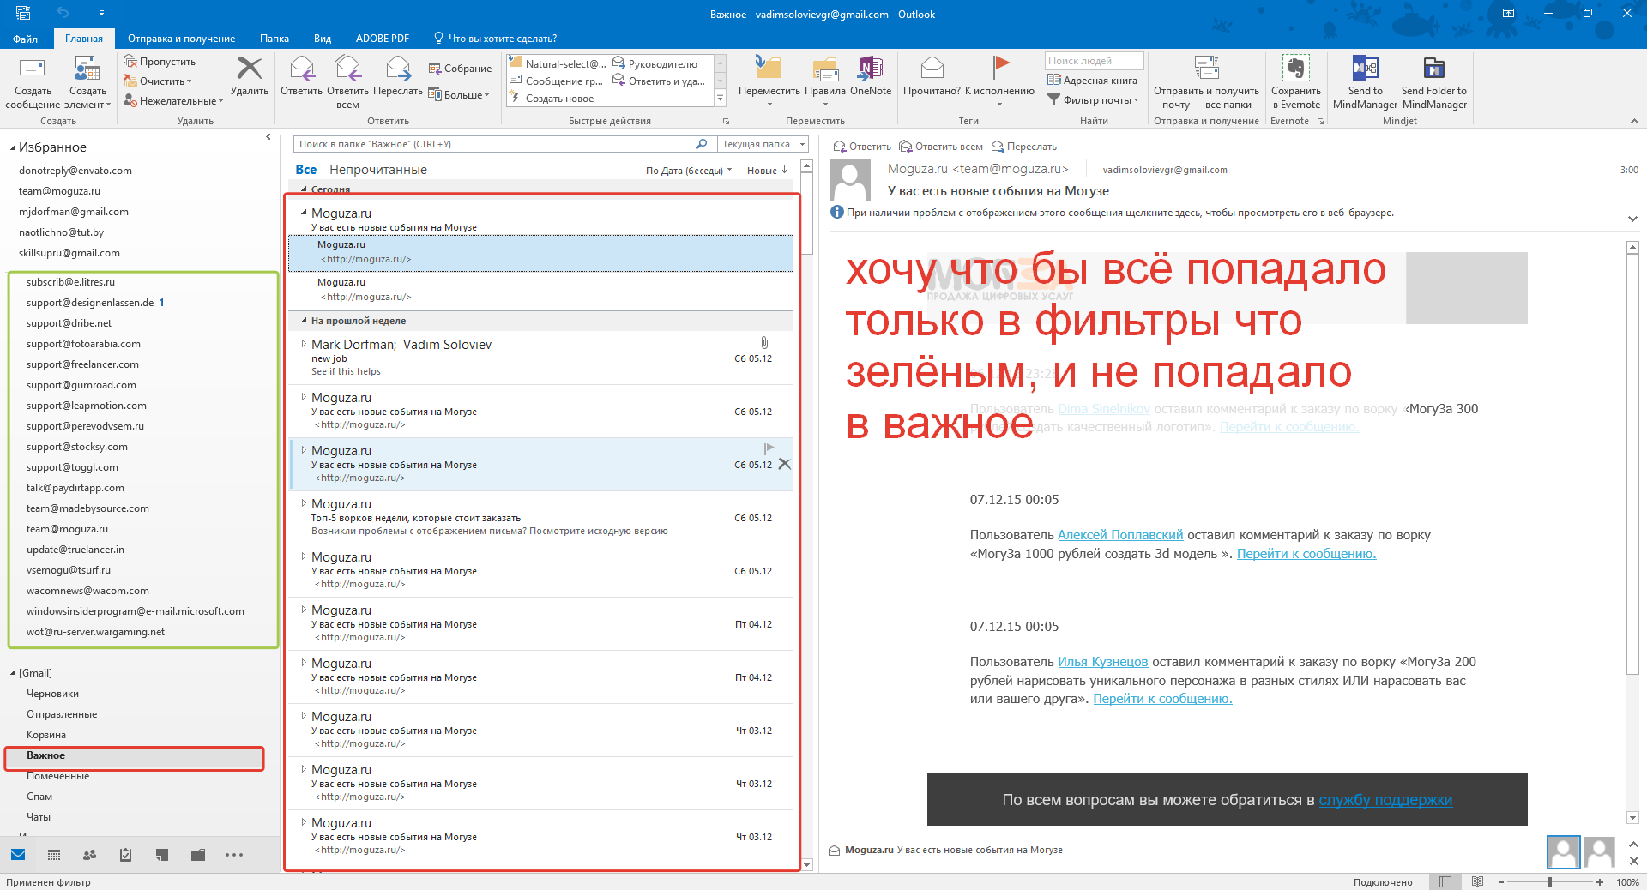The image size is (1647, 890).
Task: Switch to reading view in the status bar
Action: (x=1477, y=881)
